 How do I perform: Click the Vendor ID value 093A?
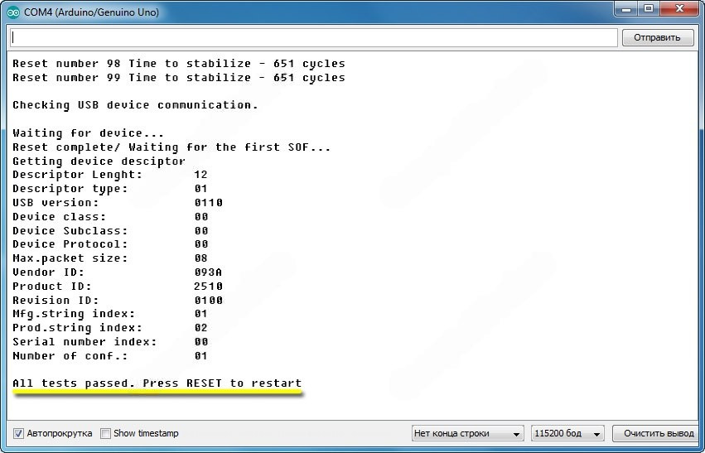208,272
